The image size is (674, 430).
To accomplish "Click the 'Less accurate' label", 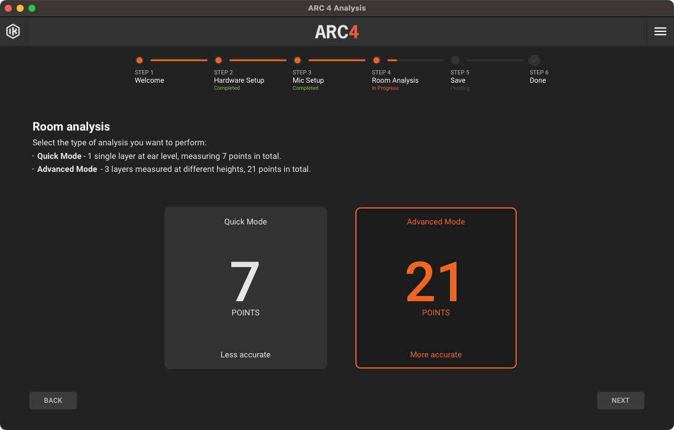I will click(x=245, y=355).
